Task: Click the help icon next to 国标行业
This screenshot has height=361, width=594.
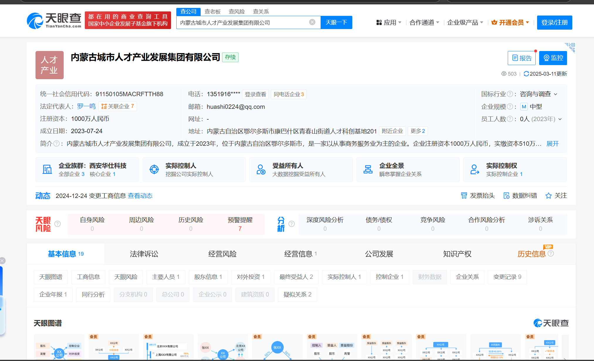Action: [x=510, y=94]
